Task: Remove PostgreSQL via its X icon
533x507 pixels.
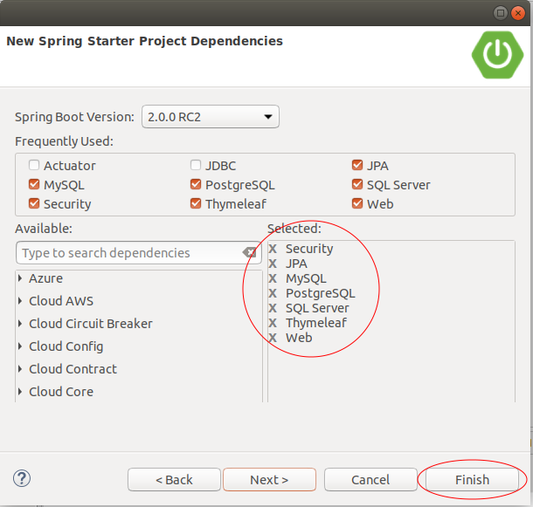Action: (x=273, y=293)
